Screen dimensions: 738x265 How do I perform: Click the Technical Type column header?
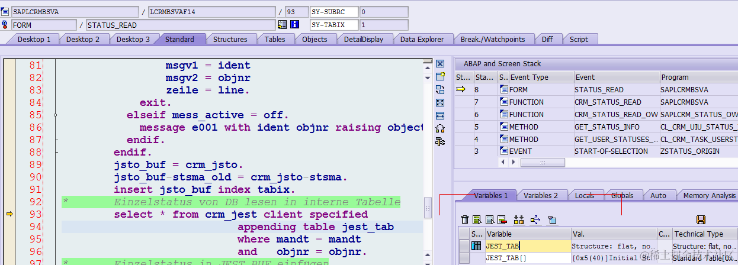click(x=704, y=234)
